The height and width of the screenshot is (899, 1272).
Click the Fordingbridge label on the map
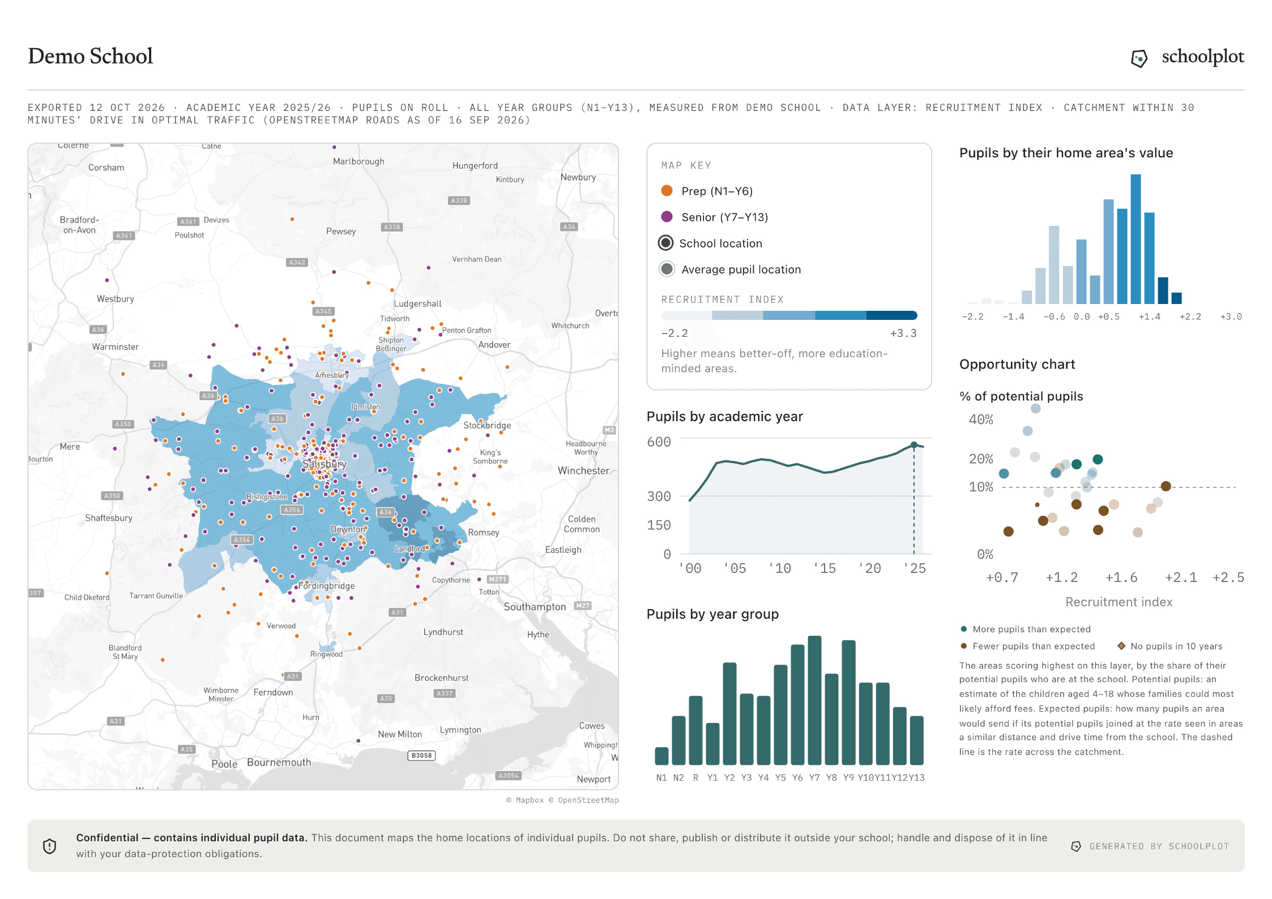pos(327,586)
